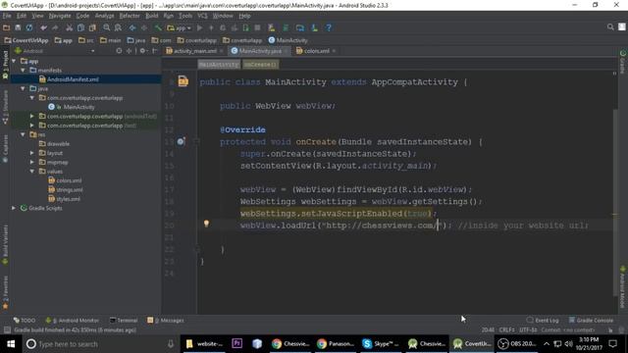Click the navigate Forward arrow icon

point(144,27)
